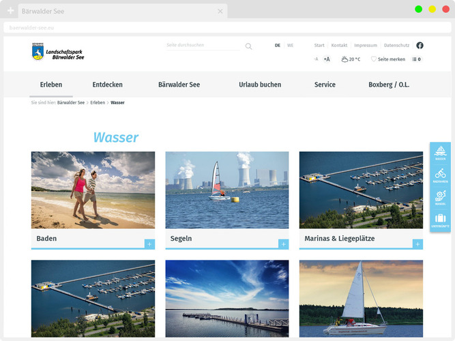455x341 pixels.
Task: Open the Radfahren cycling sidebar icon
Action: (440, 175)
